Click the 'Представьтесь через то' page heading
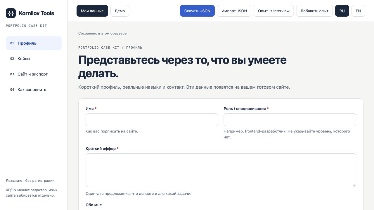The image size is (374, 210). point(182,67)
